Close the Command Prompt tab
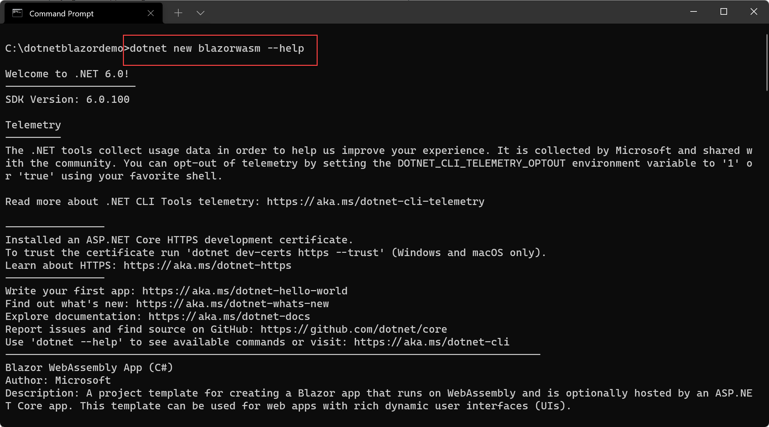 pyautogui.click(x=150, y=13)
